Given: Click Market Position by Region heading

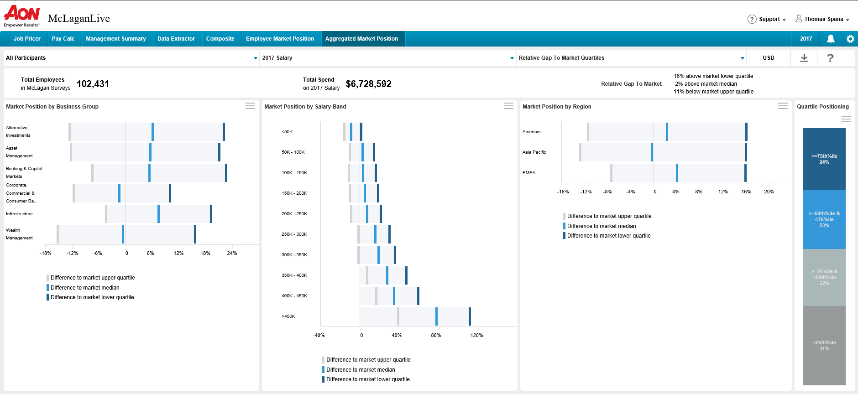Looking at the screenshot, I should 557,107.
